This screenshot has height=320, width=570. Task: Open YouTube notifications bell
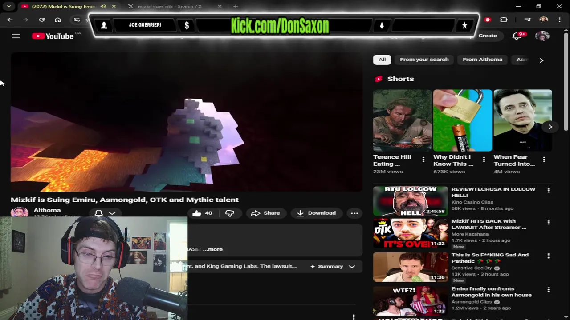[517, 36]
